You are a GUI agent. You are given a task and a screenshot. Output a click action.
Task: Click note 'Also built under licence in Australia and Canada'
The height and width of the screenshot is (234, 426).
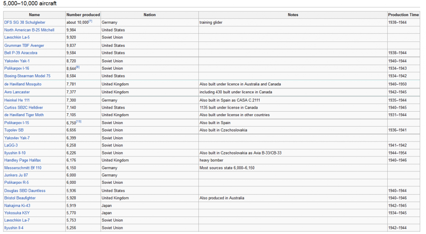[x=240, y=84]
